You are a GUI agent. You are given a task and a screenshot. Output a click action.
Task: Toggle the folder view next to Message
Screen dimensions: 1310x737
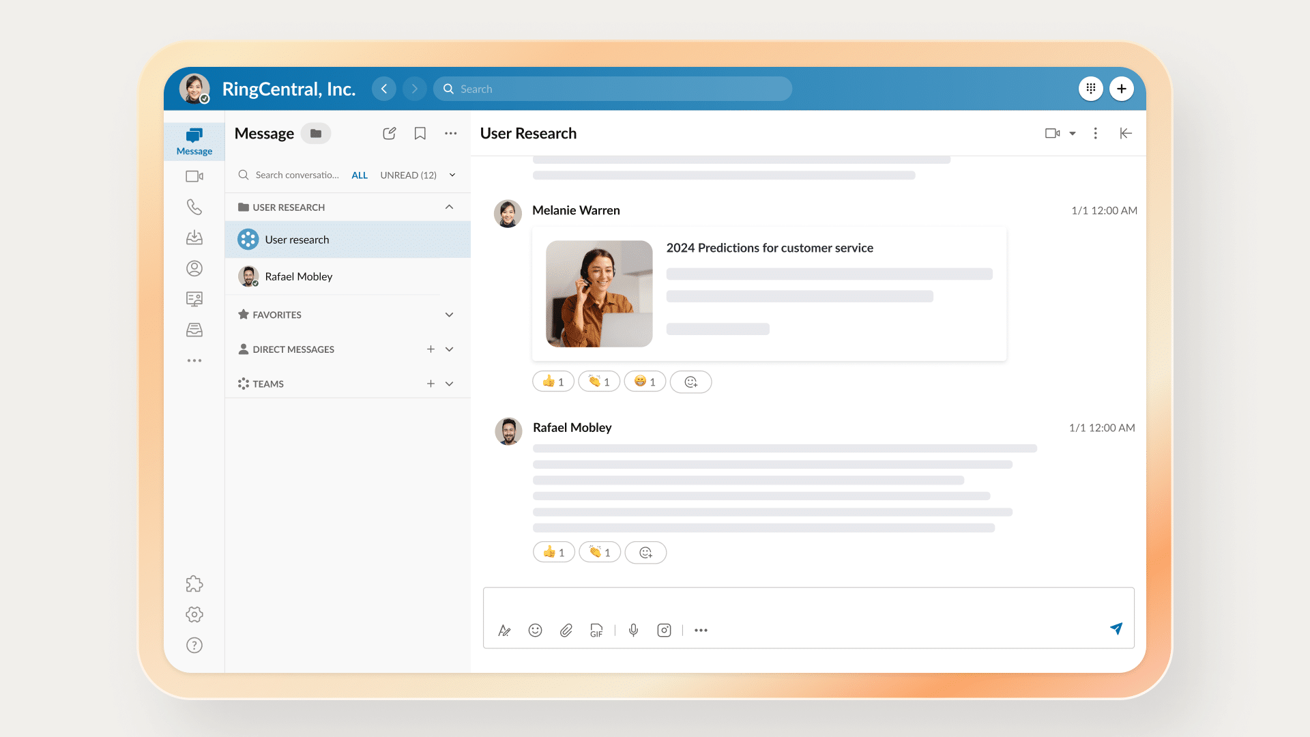click(316, 134)
